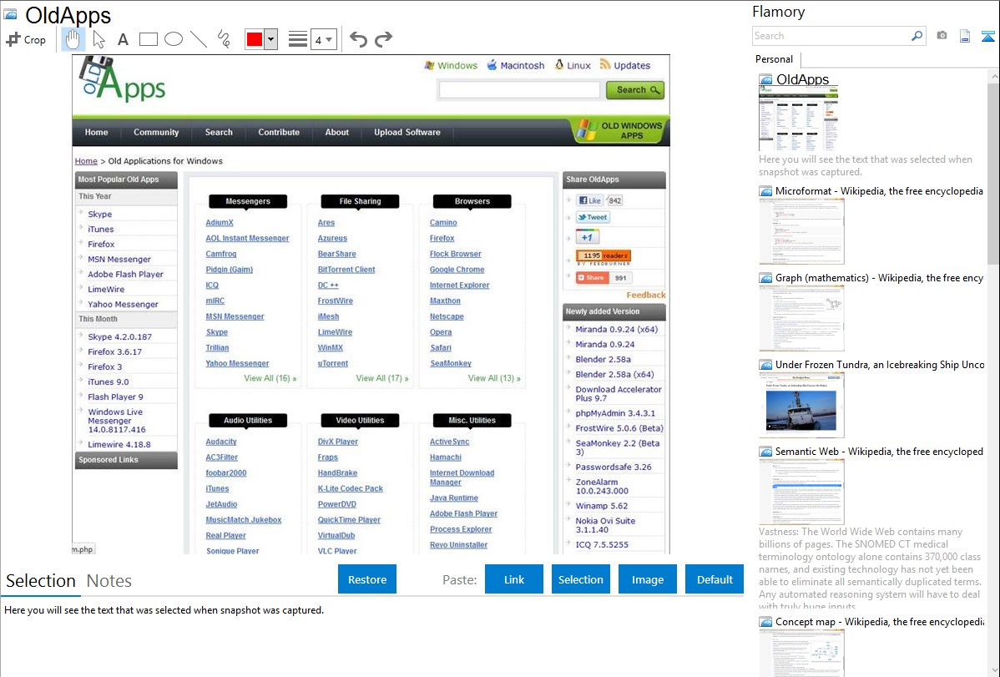Click the Tweet button
Viewport: 1000px width, 677px height.
(593, 217)
